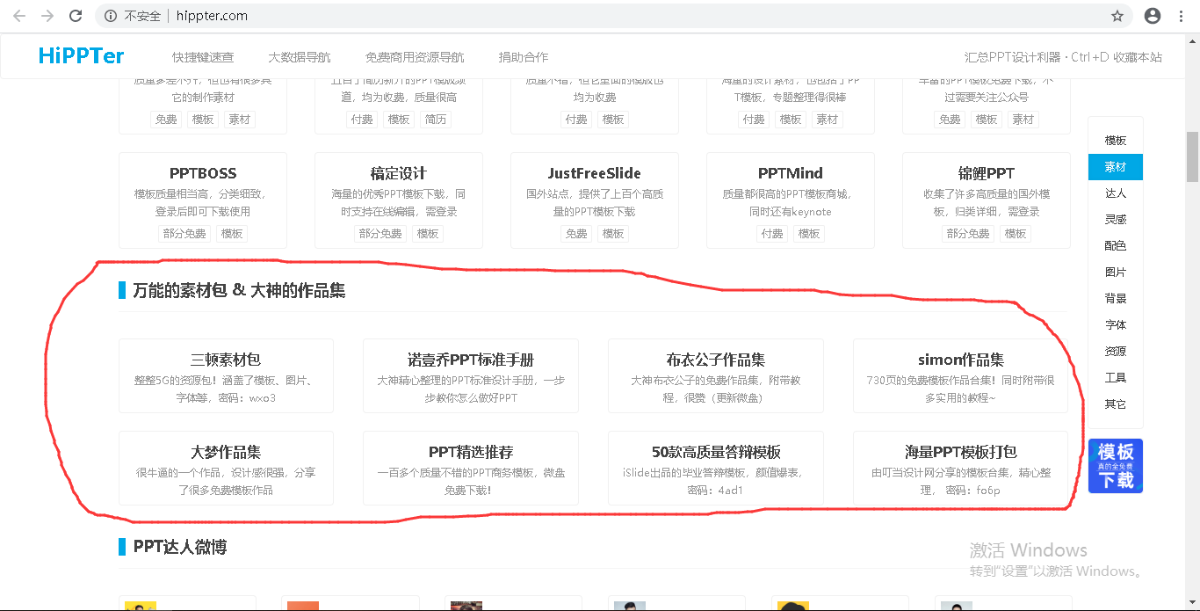Jump to 达人 section in sidebar

(1116, 193)
